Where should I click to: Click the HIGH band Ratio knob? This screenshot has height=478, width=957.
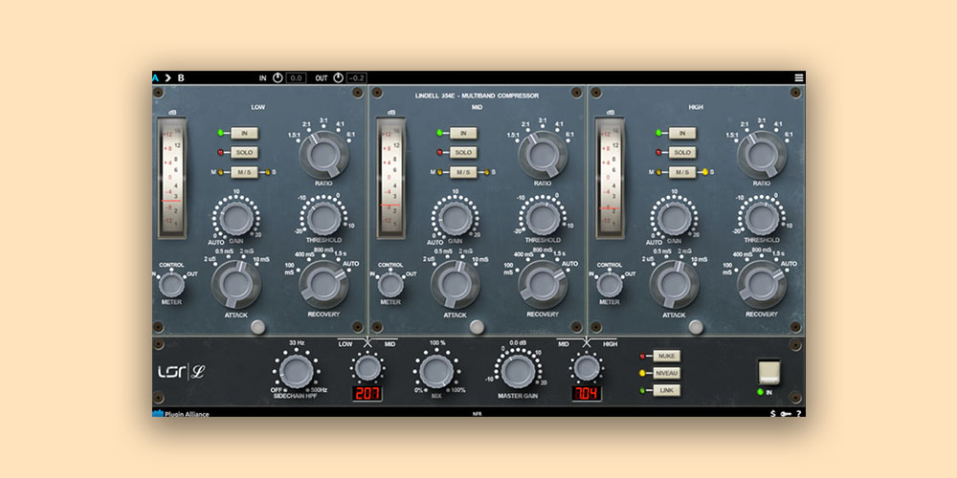762,155
